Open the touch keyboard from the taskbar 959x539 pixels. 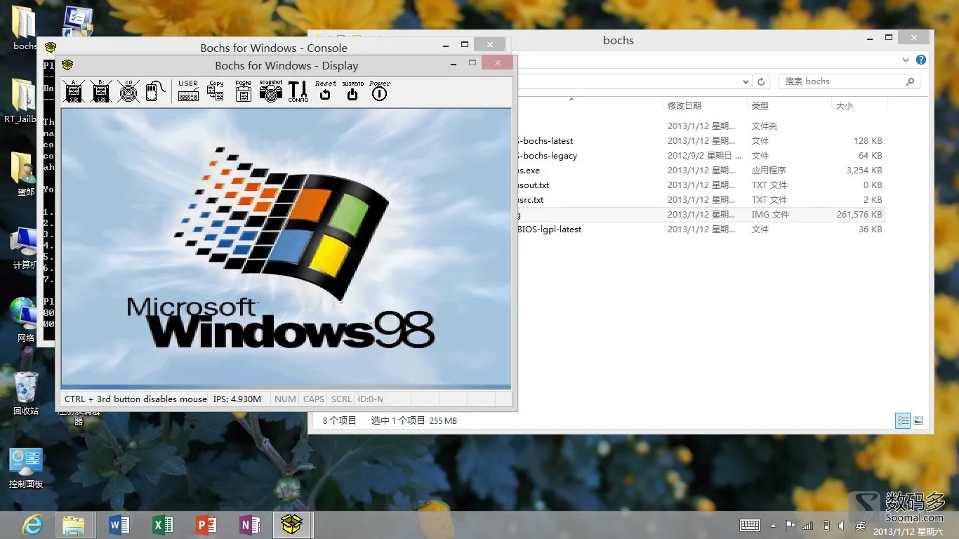750,525
